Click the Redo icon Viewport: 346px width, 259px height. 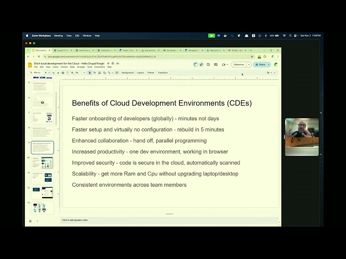(x=58, y=73)
